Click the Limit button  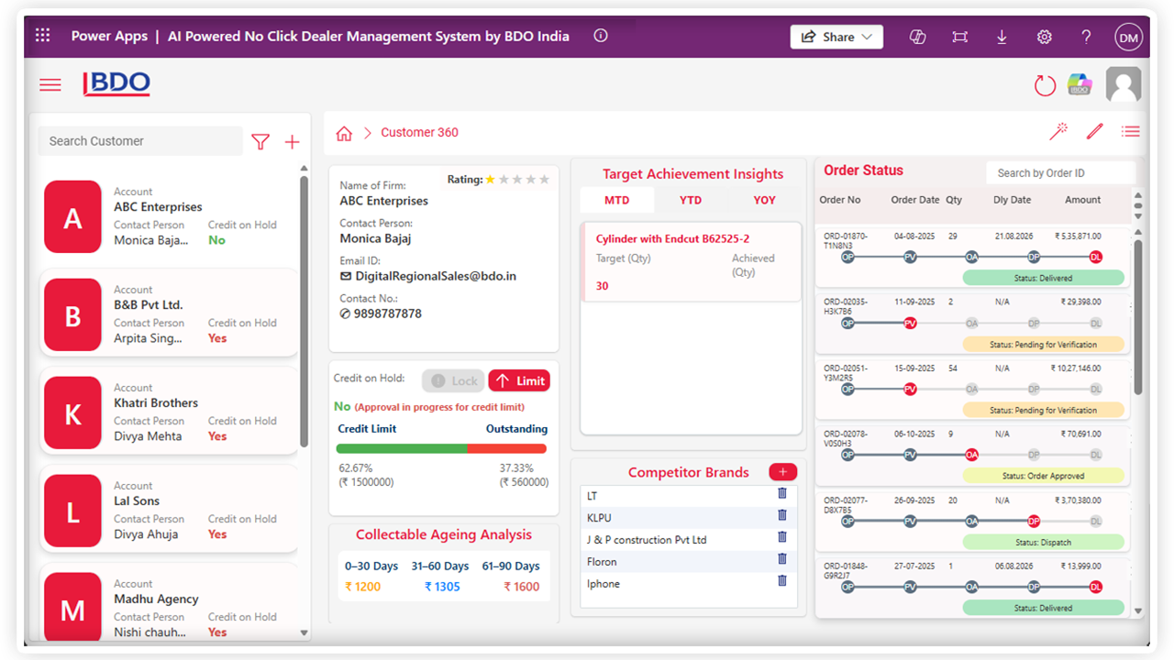point(519,380)
